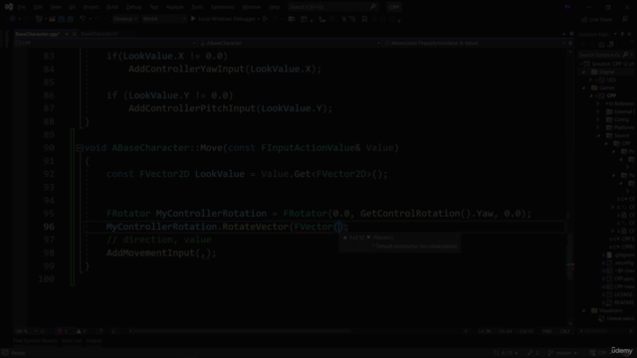Open the Output tab
The image size is (637, 358).
point(94,341)
